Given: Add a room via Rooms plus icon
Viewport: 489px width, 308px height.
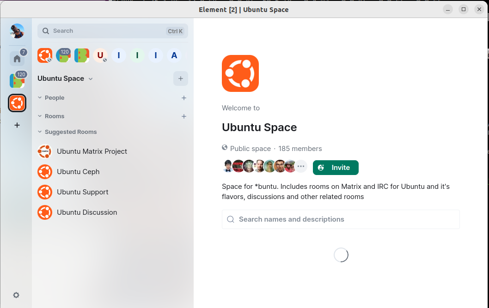Looking at the screenshot, I should click(x=184, y=116).
